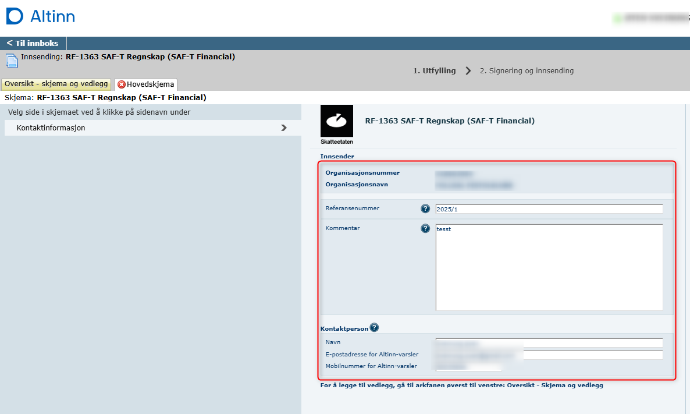Click the document icon beside Innsending
This screenshot has height=414, width=690.
tap(12, 61)
